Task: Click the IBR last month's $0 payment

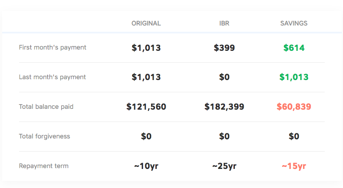Action: pos(224,77)
